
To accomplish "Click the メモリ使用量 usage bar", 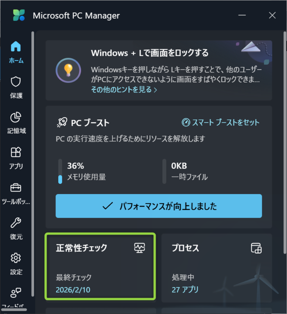I will pos(60,172).
